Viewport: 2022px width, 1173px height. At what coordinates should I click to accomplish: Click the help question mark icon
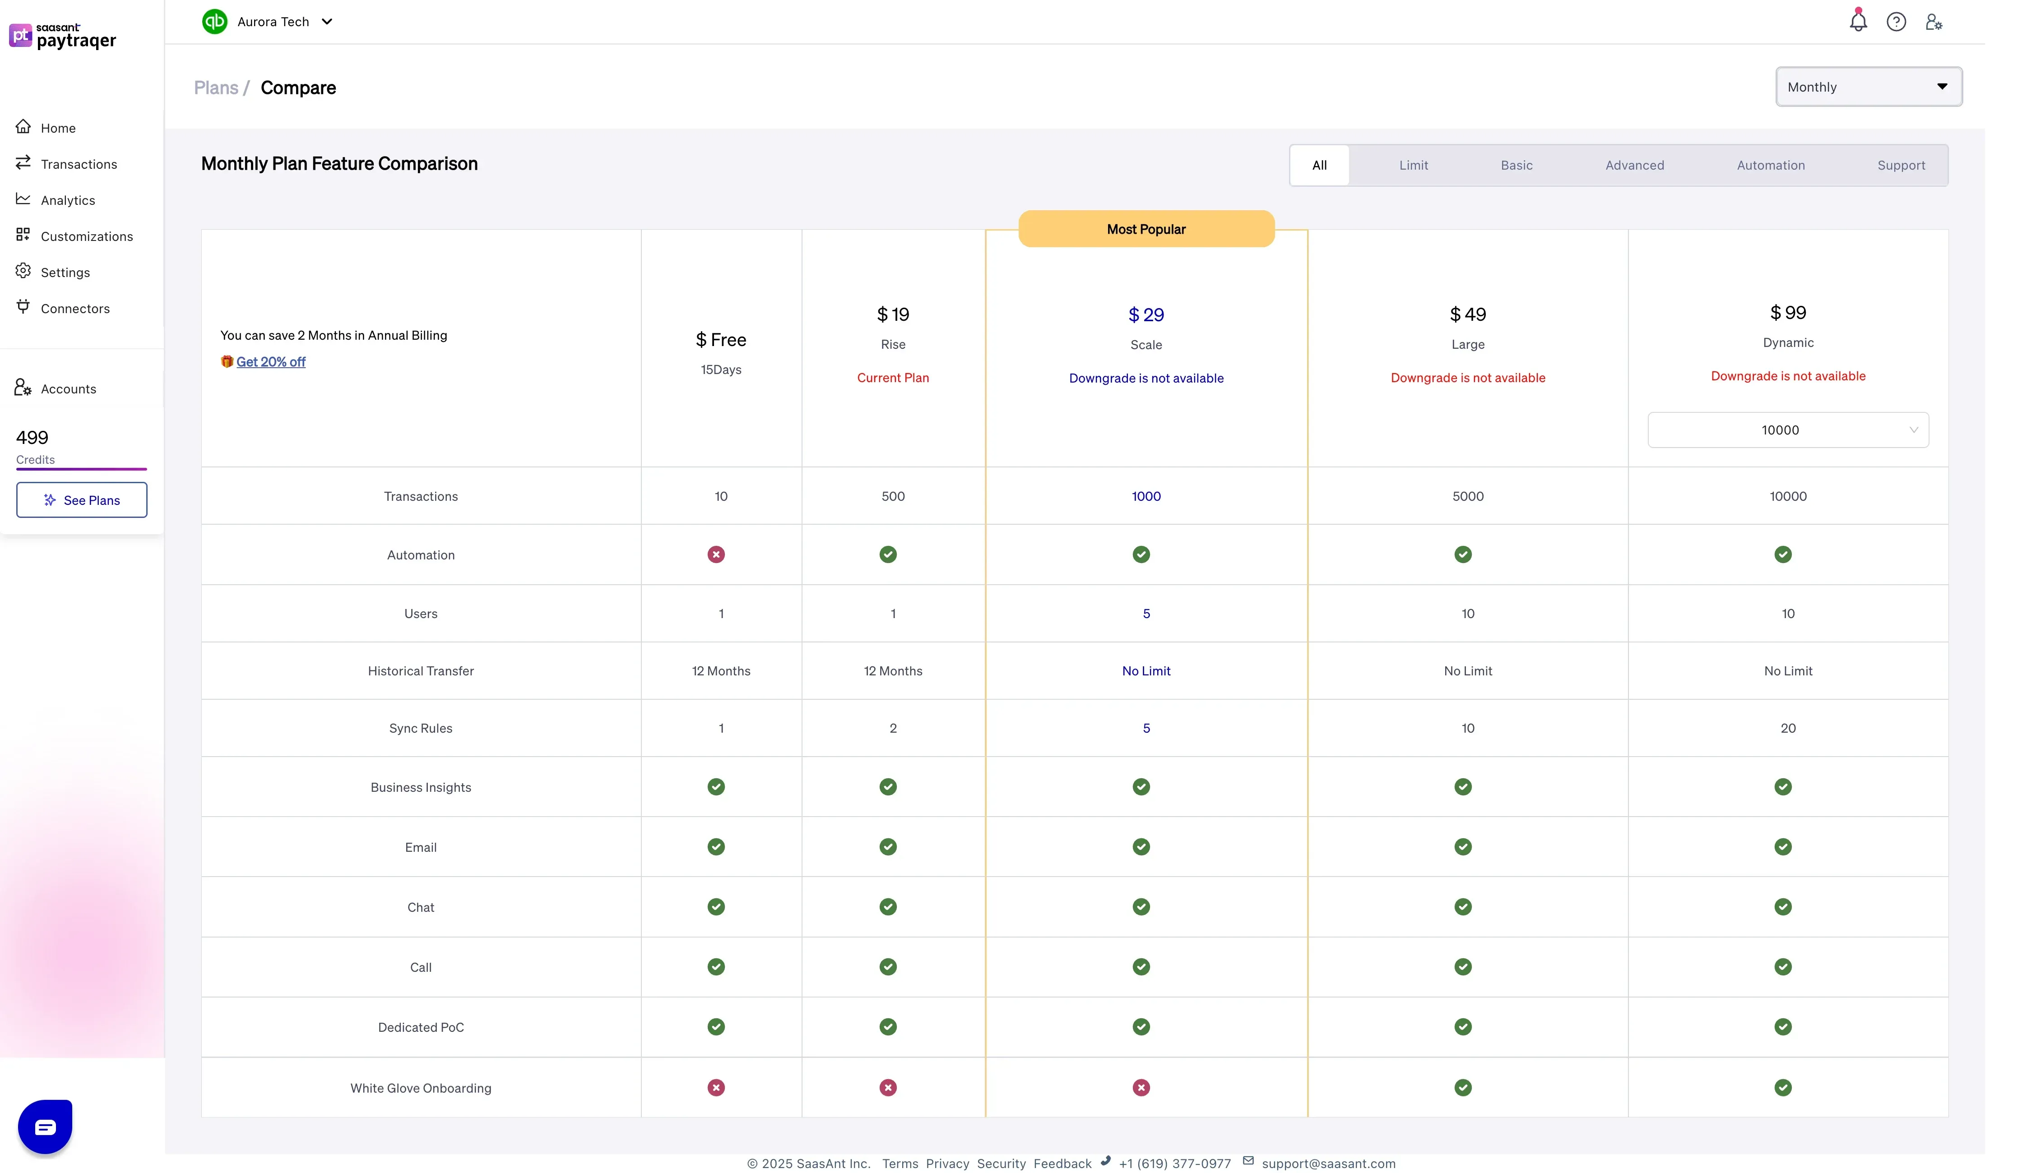(1896, 21)
